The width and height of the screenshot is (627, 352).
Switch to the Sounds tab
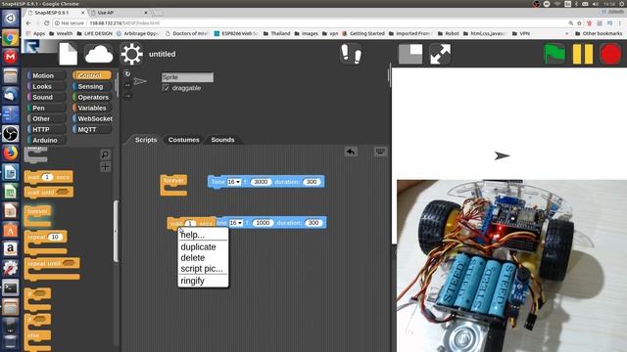(x=222, y=140)
